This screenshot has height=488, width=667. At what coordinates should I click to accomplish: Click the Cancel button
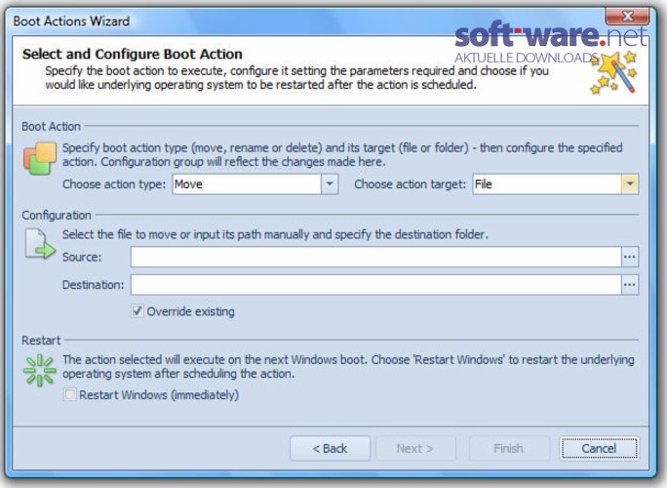click(x=599, y=448)
